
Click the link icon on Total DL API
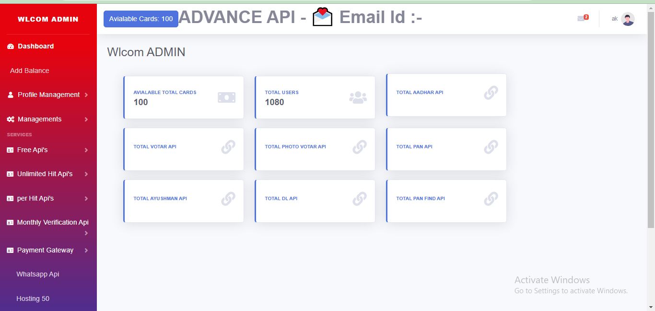point(360,199)
